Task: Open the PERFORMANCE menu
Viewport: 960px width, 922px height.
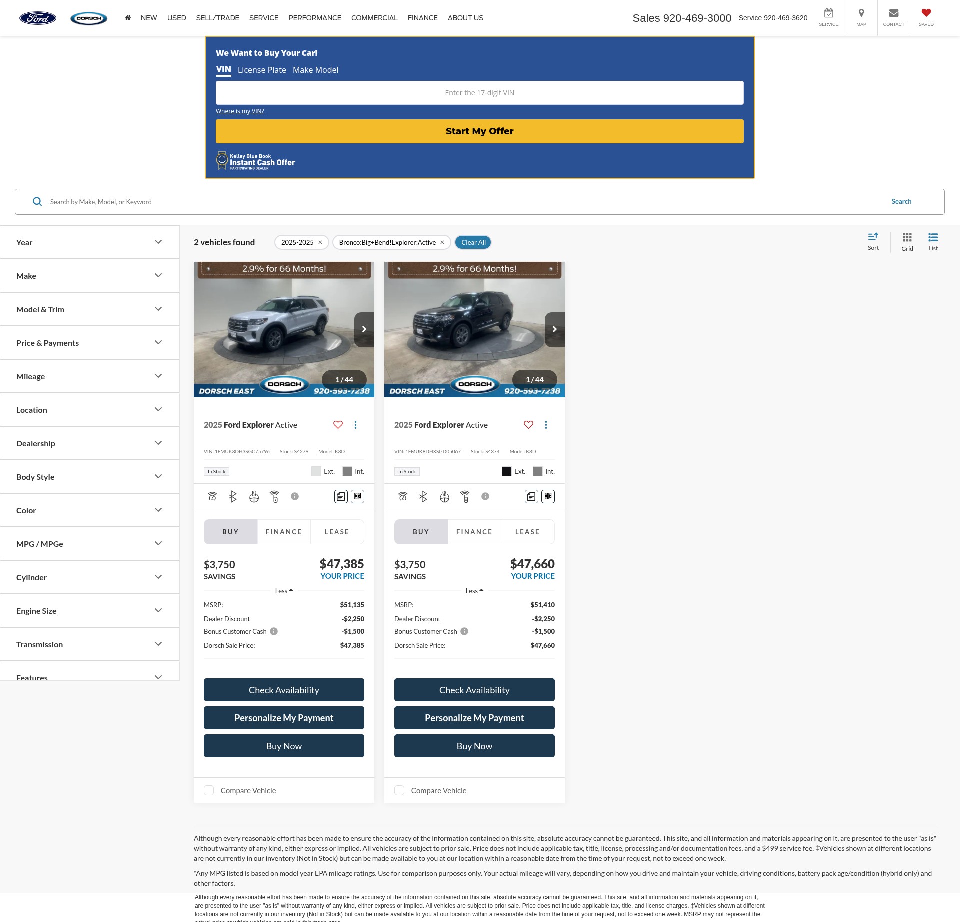Action: tap(315, 18)
